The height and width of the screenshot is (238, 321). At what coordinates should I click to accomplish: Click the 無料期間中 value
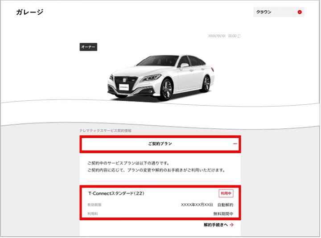223,214
